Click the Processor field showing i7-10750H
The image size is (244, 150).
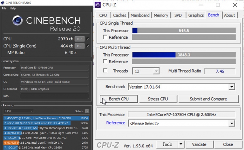click(x=54, y=68)
